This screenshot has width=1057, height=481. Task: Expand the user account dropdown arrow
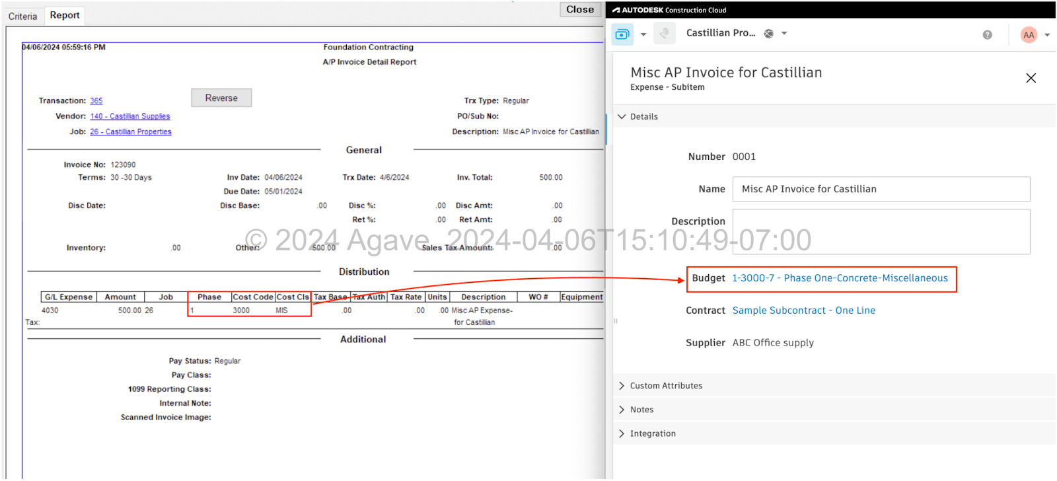(1047, 35)
